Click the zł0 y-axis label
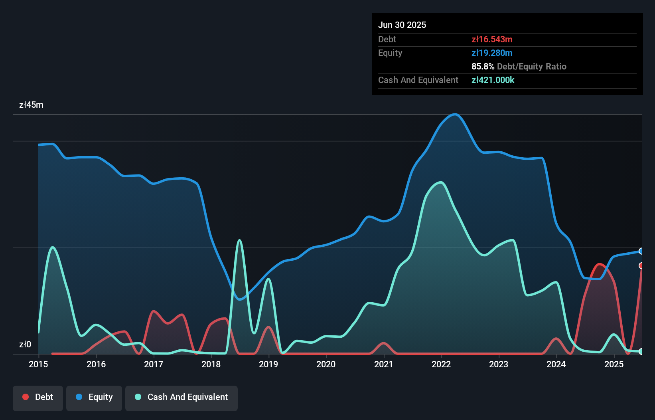 25,344
